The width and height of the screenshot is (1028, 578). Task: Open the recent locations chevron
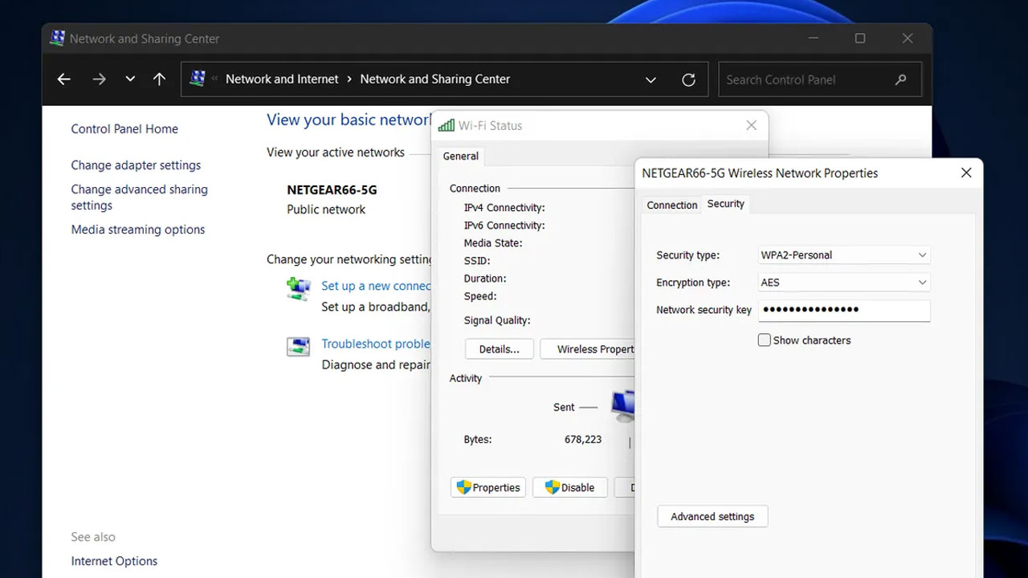click(130, 79)
